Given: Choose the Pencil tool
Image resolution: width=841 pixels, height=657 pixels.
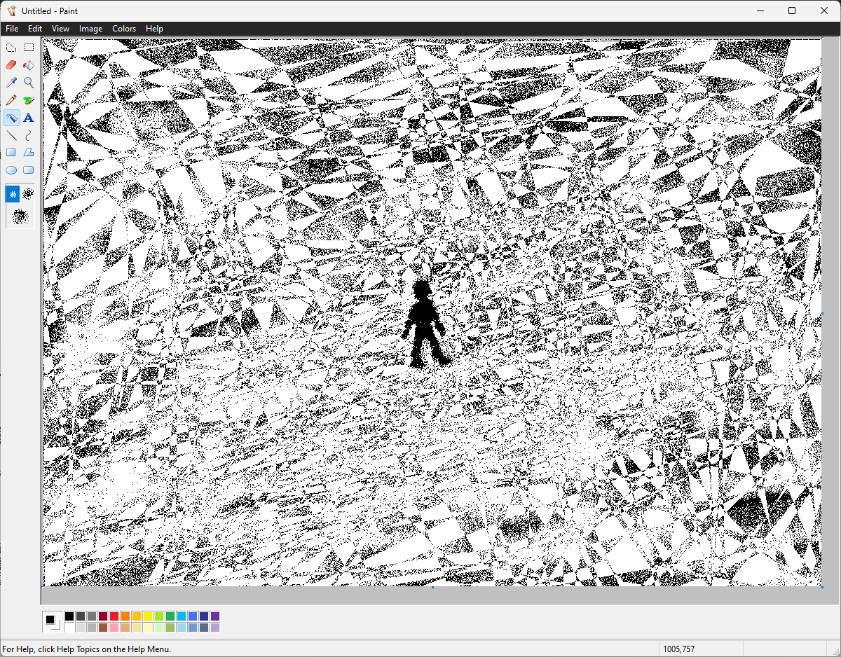Looking at the screenshot, I should coord(11,100).
